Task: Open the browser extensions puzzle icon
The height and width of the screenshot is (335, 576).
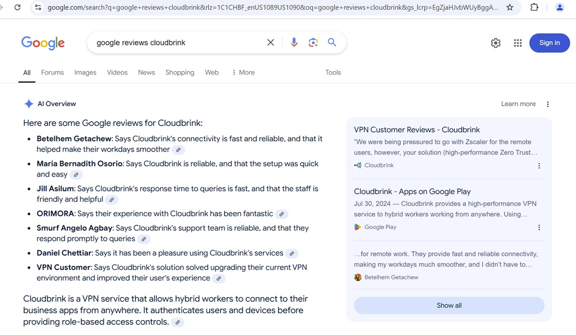Action: pos(534,7)
